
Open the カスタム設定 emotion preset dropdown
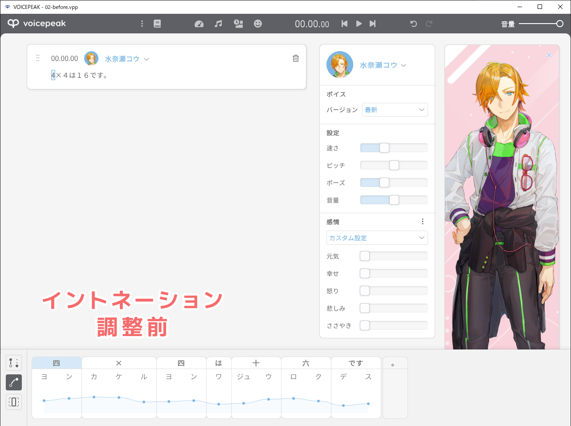click(377, 238)
